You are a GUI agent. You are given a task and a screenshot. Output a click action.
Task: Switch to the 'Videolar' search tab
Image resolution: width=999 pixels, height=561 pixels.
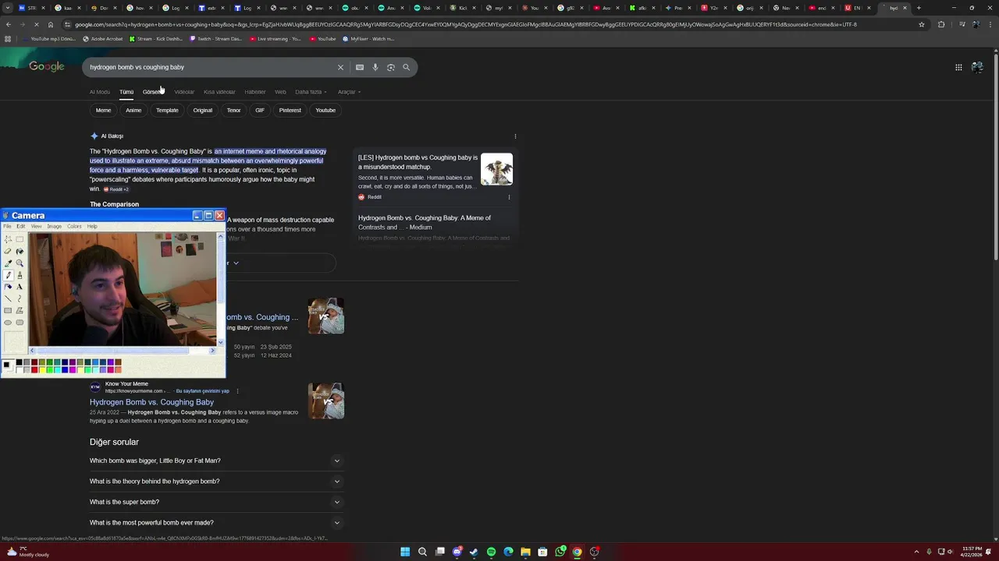coord(184,92)
